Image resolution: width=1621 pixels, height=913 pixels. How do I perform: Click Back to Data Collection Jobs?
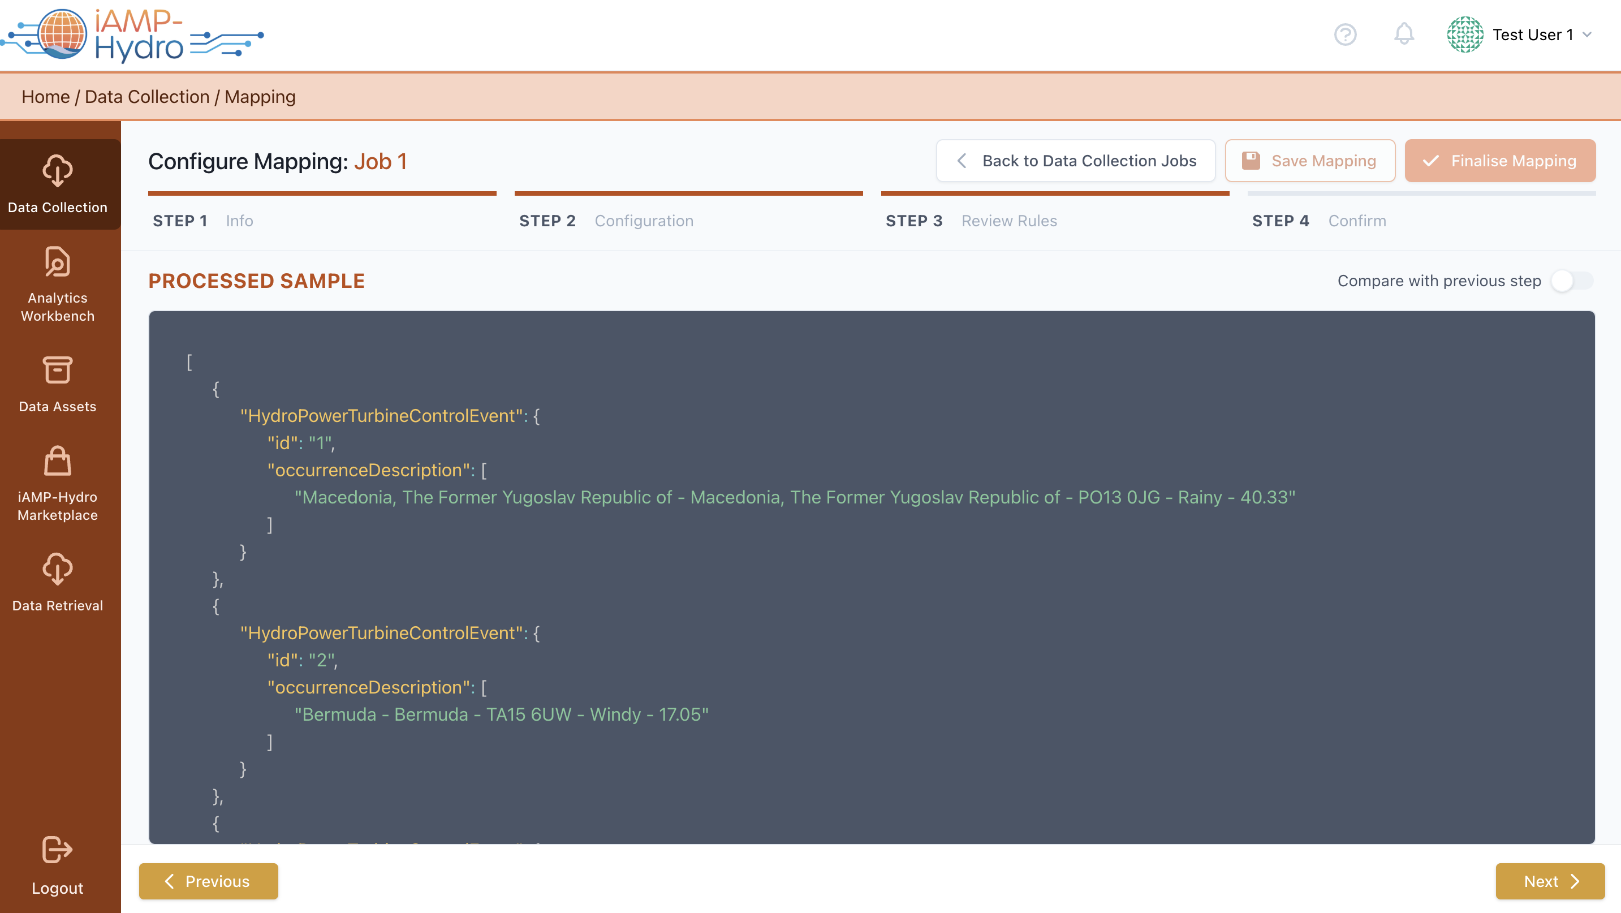click(x=1075, y=161)
